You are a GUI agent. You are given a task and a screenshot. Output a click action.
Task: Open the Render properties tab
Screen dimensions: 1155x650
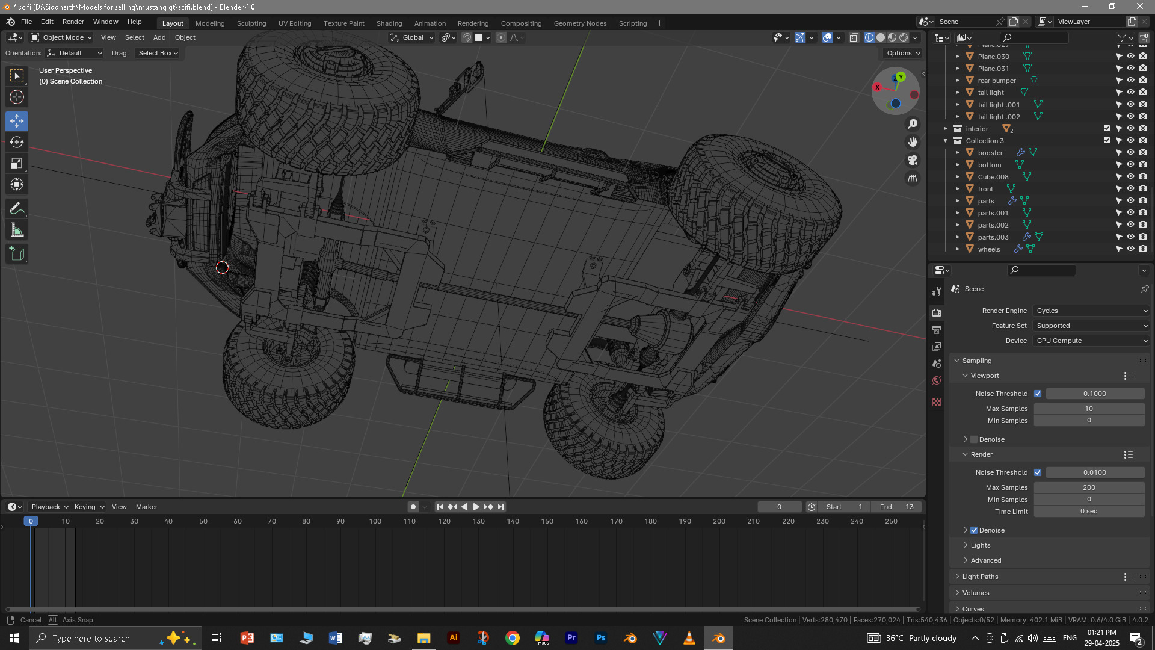pyautogui.click(x=937, y=312)
